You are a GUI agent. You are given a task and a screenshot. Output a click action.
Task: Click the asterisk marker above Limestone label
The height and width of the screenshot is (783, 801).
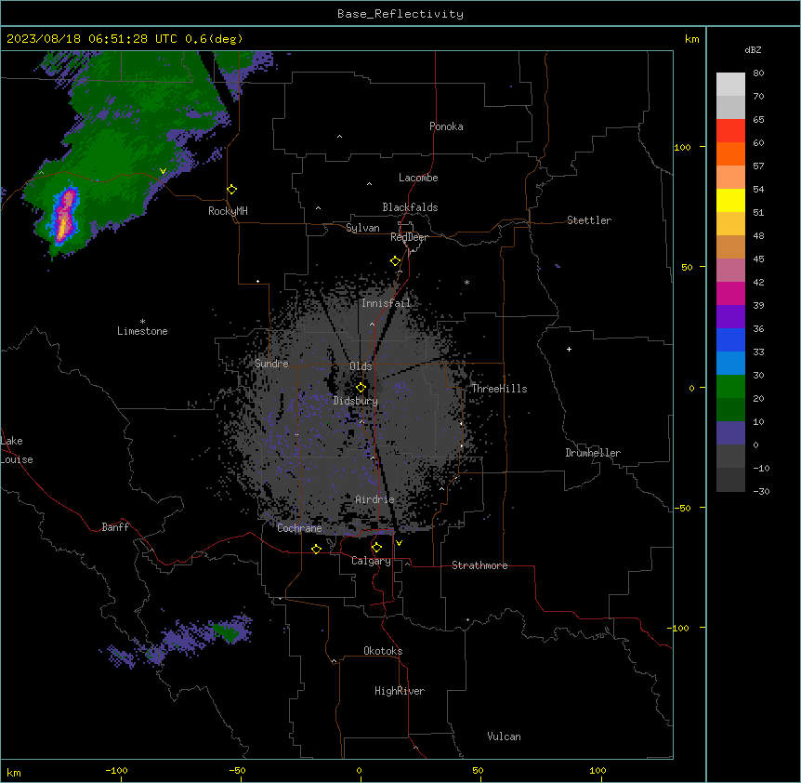coord(142,322)
